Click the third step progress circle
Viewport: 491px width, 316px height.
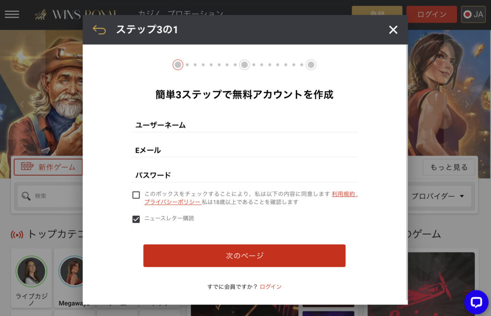pos(311,65)
